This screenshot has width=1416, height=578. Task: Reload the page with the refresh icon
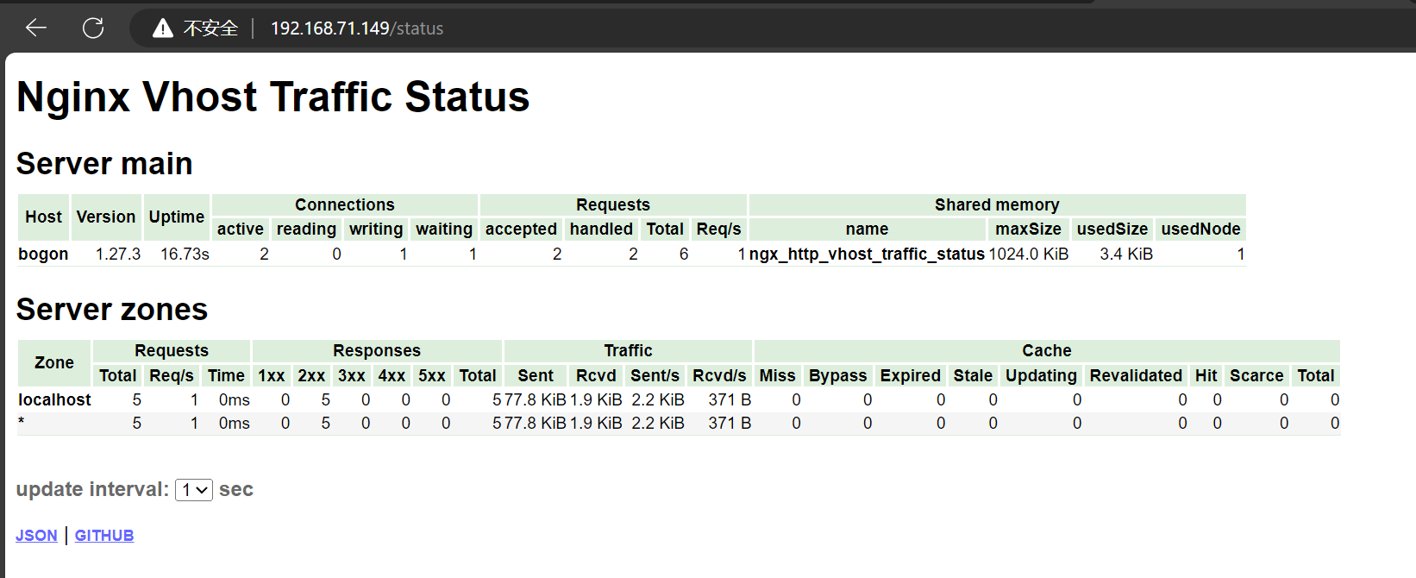coord(93,28)
